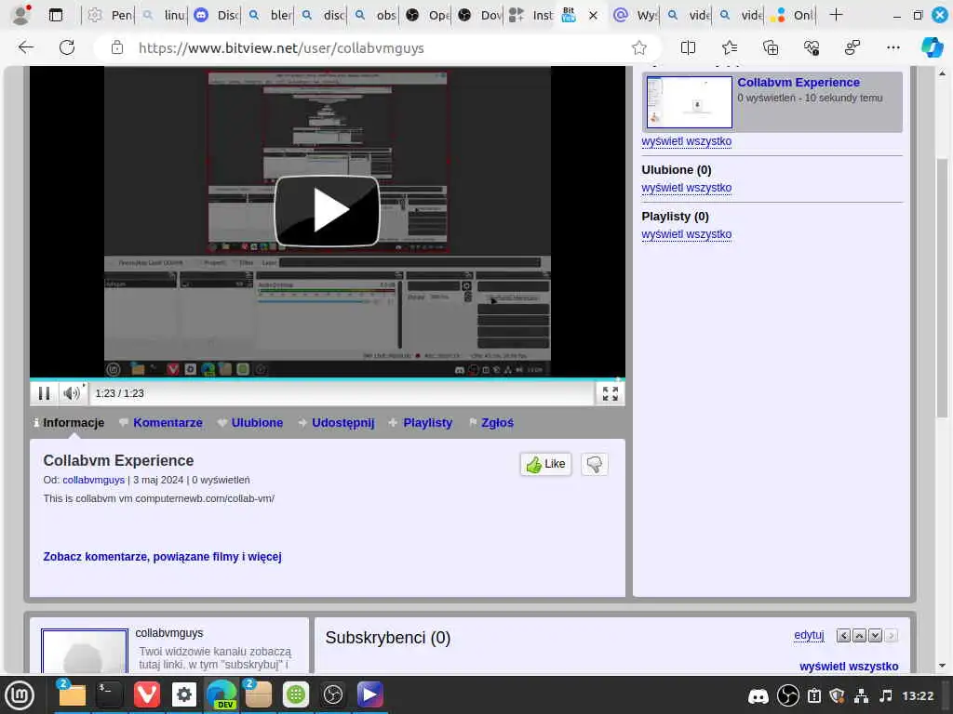Open the music note tray icon
Screen dimensions: 953x714
[886, 695]
